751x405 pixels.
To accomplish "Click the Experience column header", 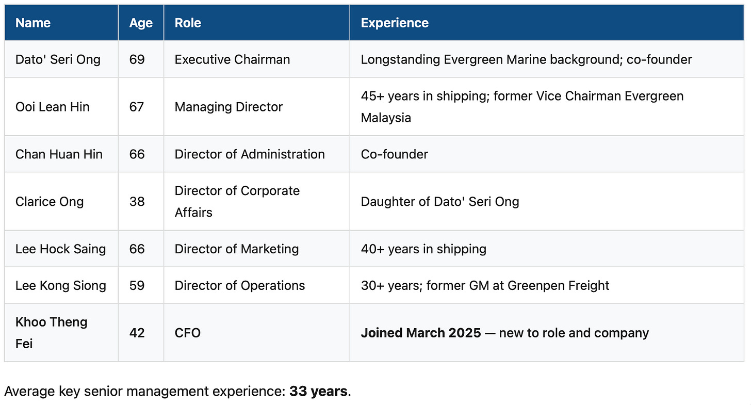I will [547, 23].
